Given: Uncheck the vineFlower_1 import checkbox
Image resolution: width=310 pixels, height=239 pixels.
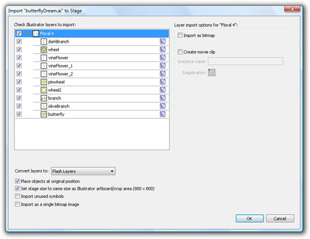Looking at the screenshot, I should pos(19,66).
